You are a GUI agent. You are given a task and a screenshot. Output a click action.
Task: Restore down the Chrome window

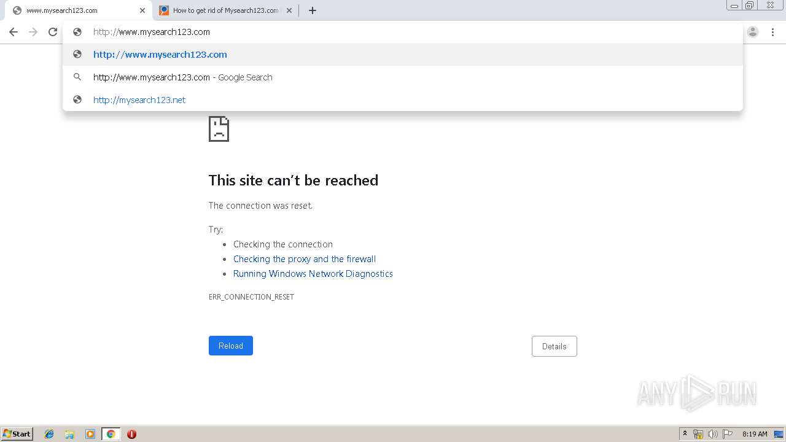pos(749,6)
